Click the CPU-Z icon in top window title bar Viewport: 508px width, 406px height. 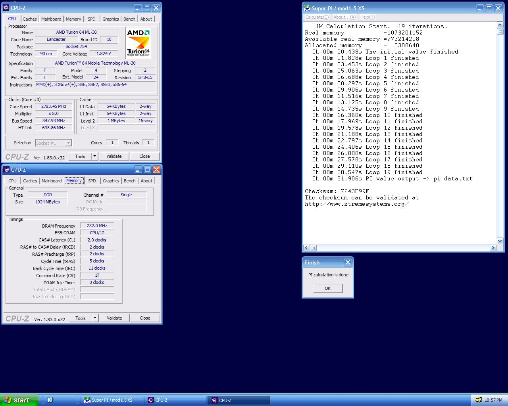click(6, 8)
